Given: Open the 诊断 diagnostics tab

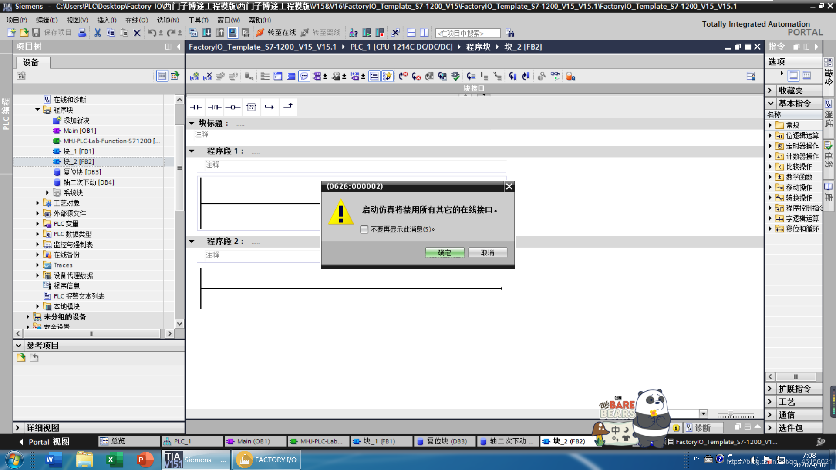Looking at the screenshot, I should point(702,428).
